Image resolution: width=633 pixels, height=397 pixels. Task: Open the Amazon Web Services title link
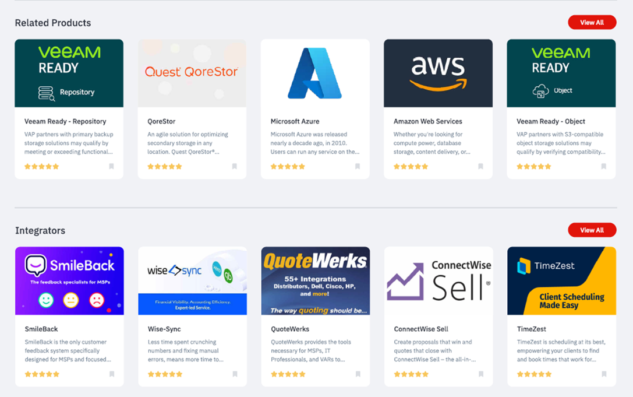(428, 121)
